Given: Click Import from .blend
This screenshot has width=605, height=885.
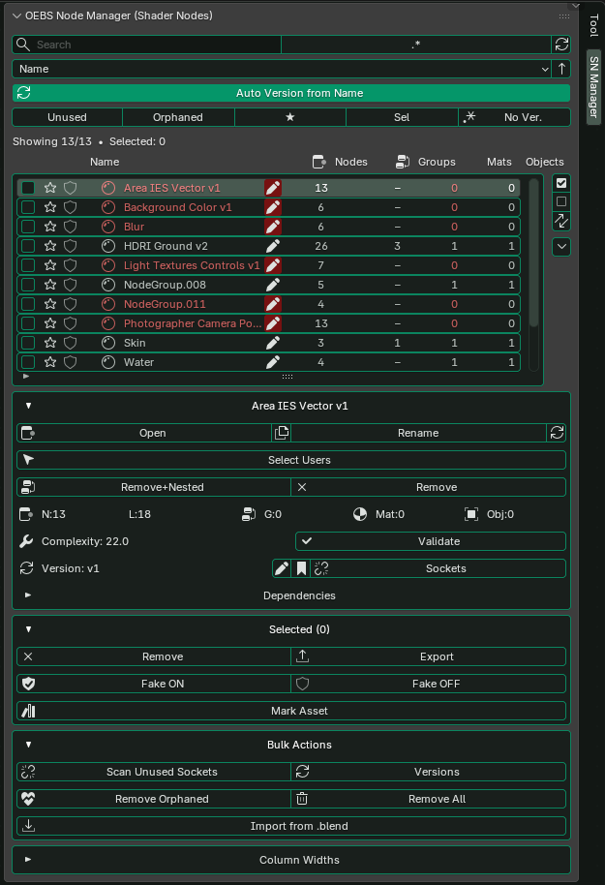Looking at the screenshot, I should (x=291, y=826).
